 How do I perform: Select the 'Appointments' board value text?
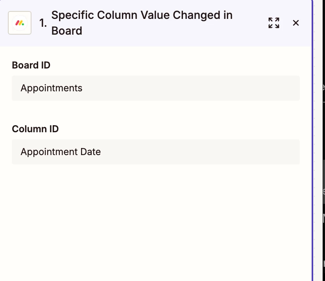coord(52,88)
